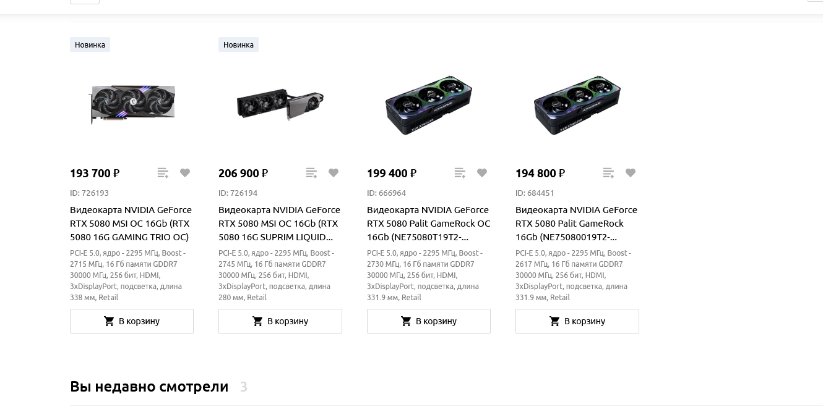823x407 pixels.
Task: Add 194 800 ₽ Palit GameRock to cart
Action: tap(577, 321)
